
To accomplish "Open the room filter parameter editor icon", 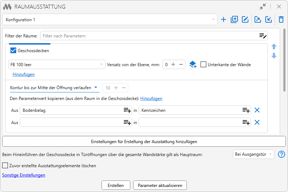I will coord(263,36).
